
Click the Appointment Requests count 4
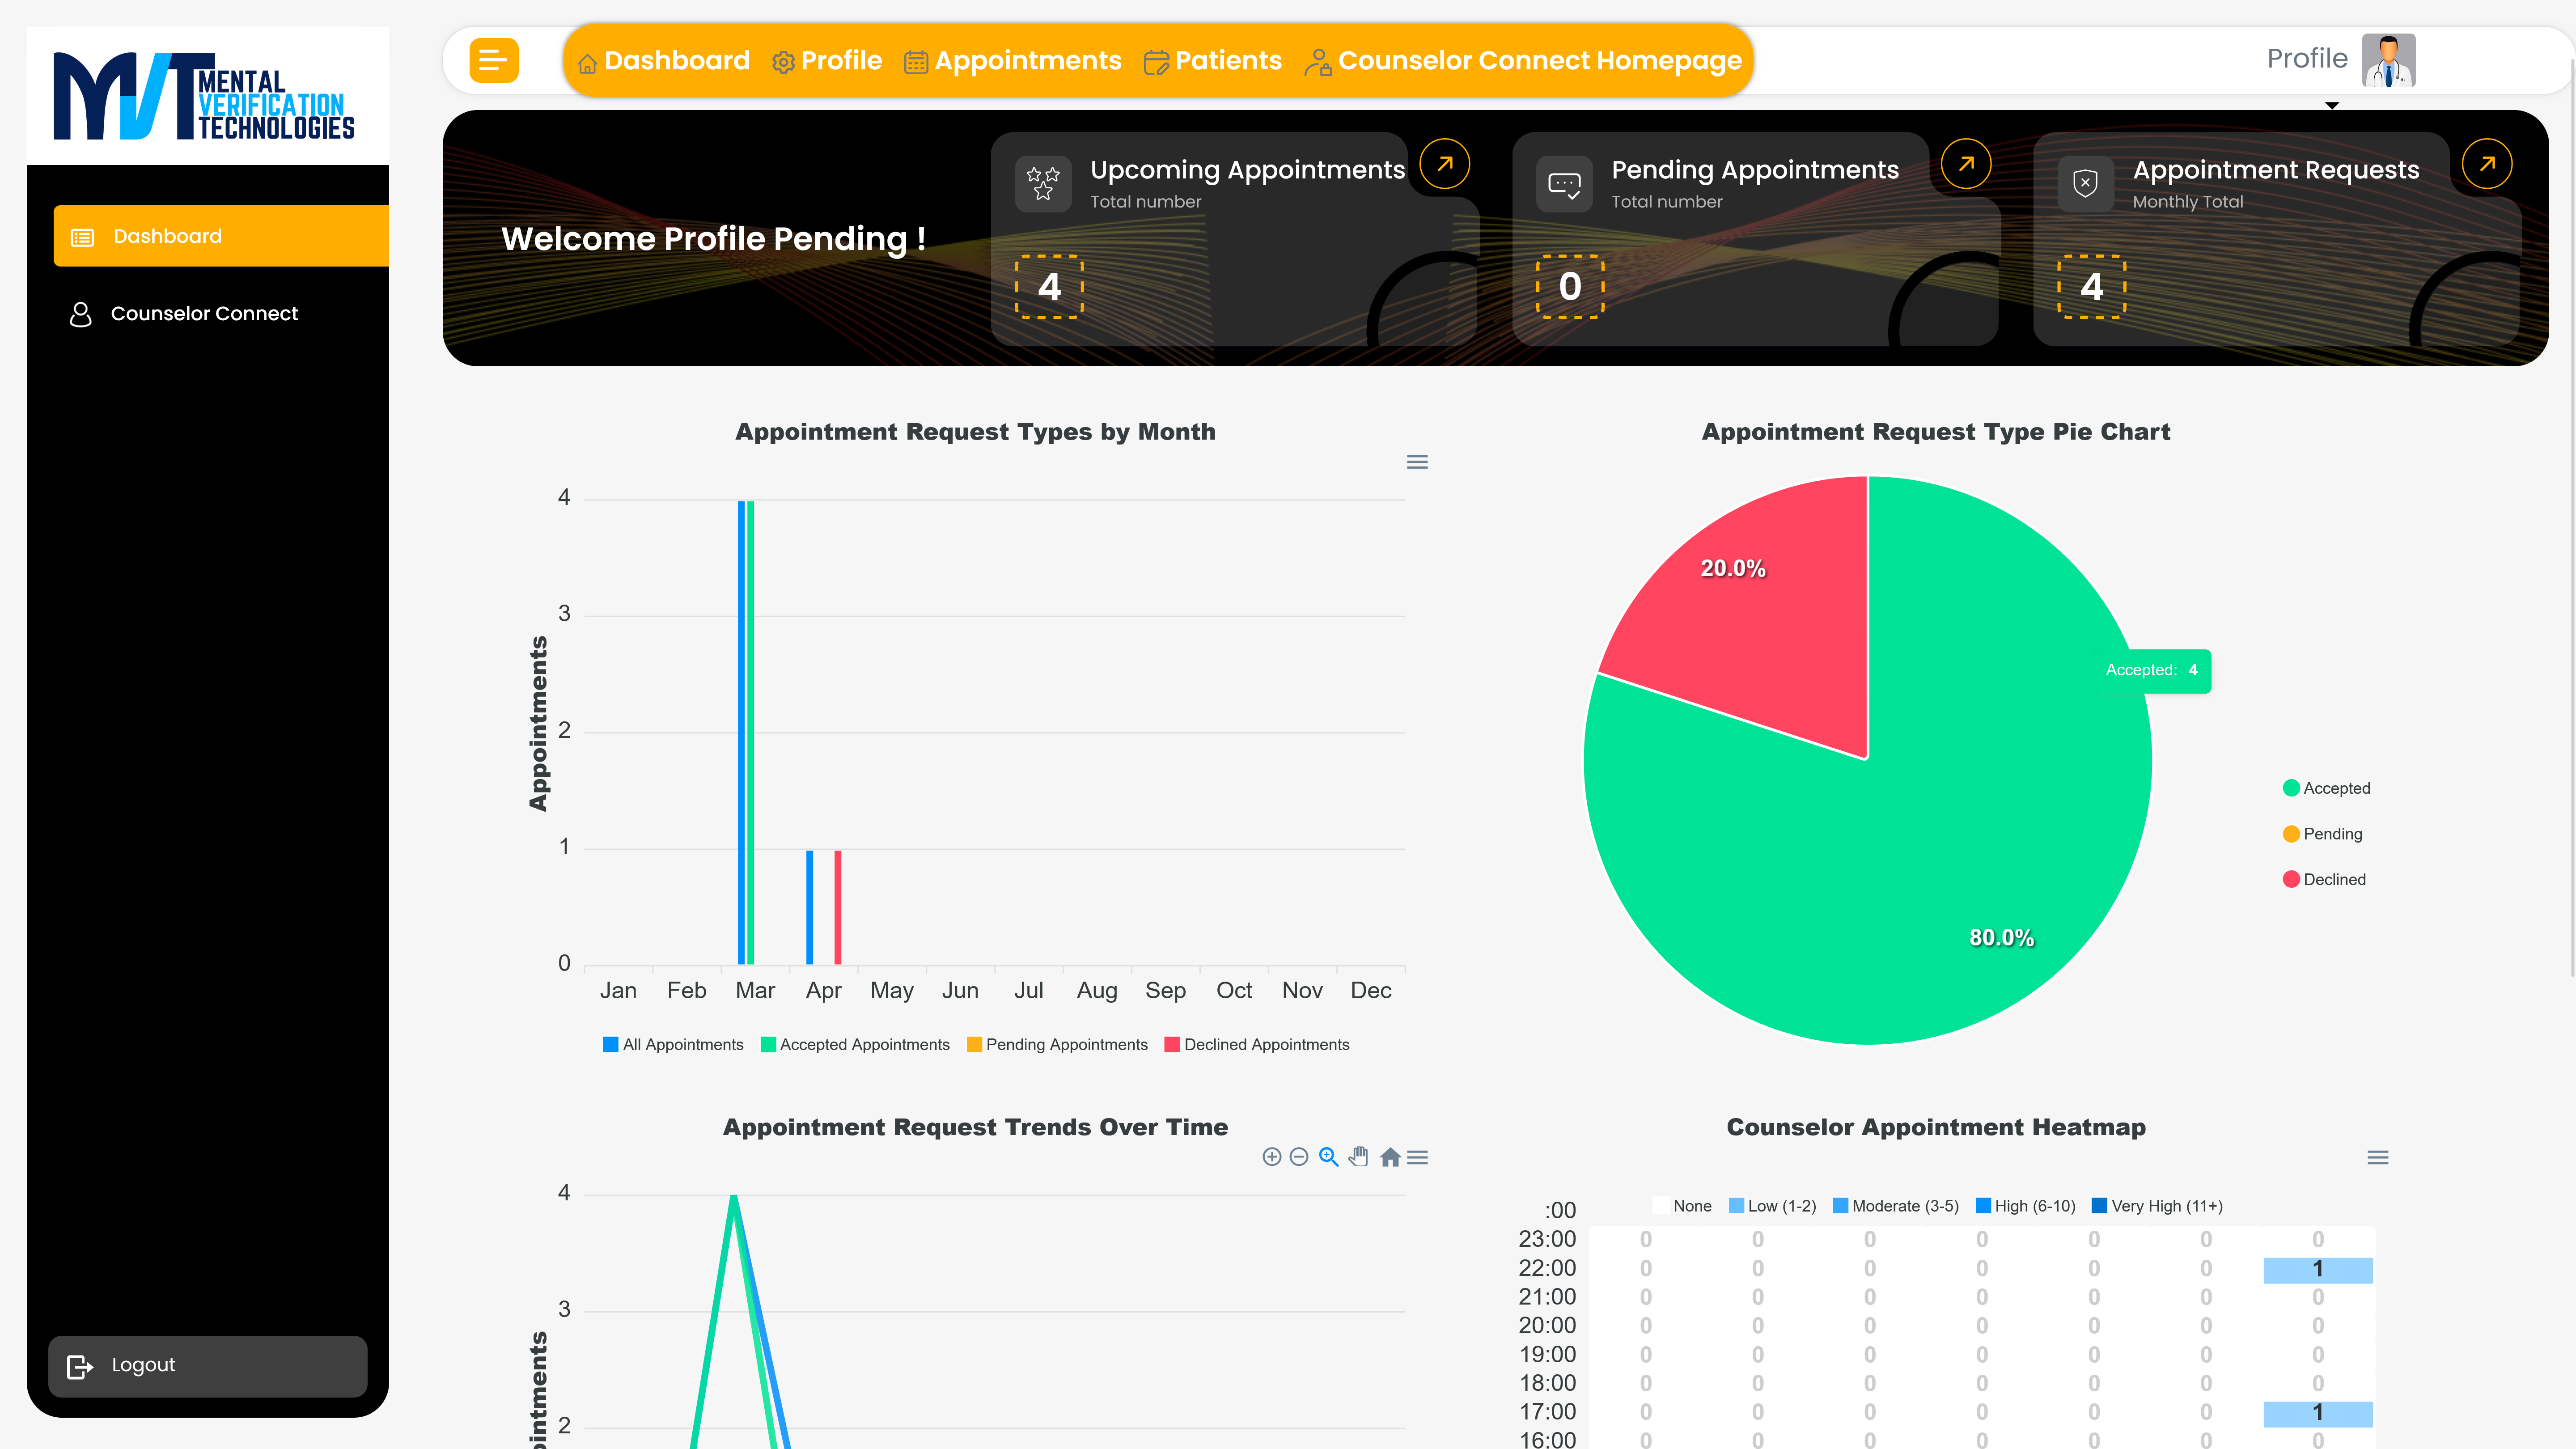tap(2091, 287)
